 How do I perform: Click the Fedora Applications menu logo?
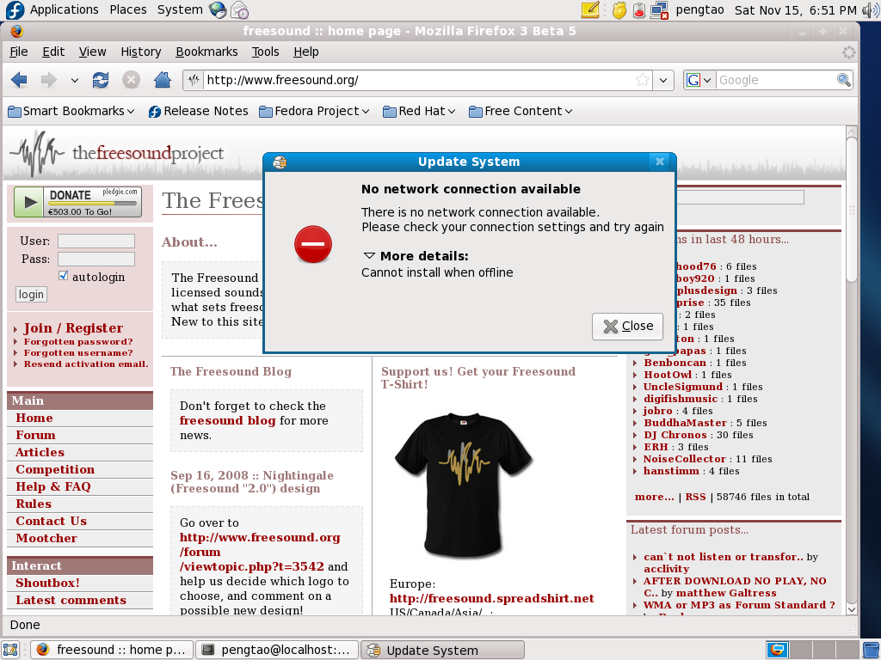click(x=15, y=9)
